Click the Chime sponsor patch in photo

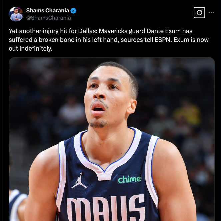(129, 179)
